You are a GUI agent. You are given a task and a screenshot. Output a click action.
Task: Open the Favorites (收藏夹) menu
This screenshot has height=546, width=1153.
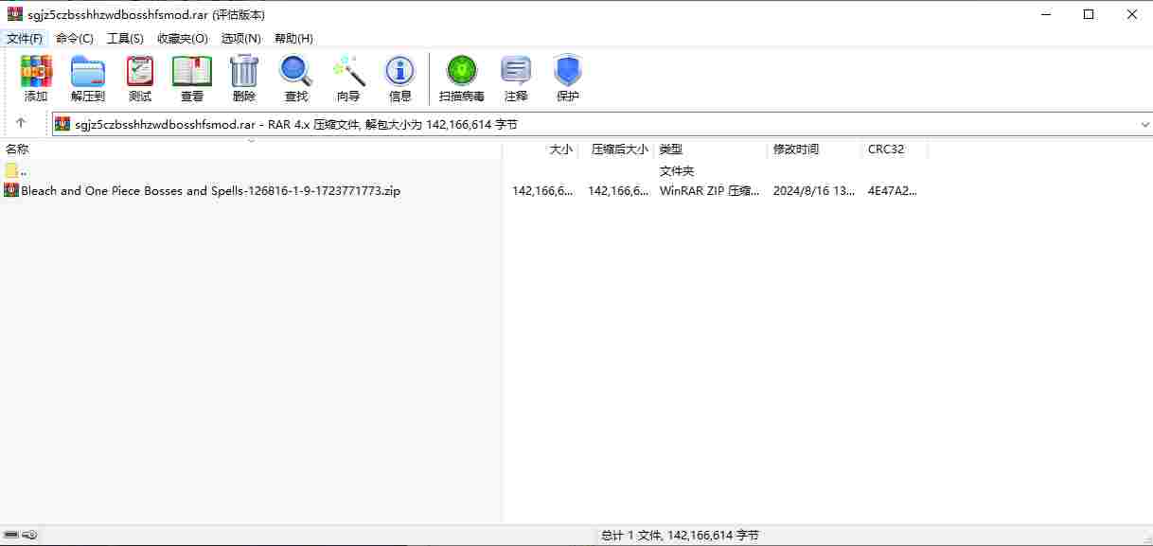click(183, 38)
